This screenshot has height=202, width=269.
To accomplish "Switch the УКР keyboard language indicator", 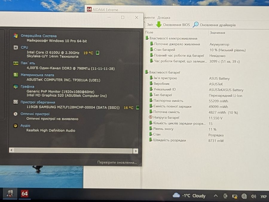I will click(264, 197).
